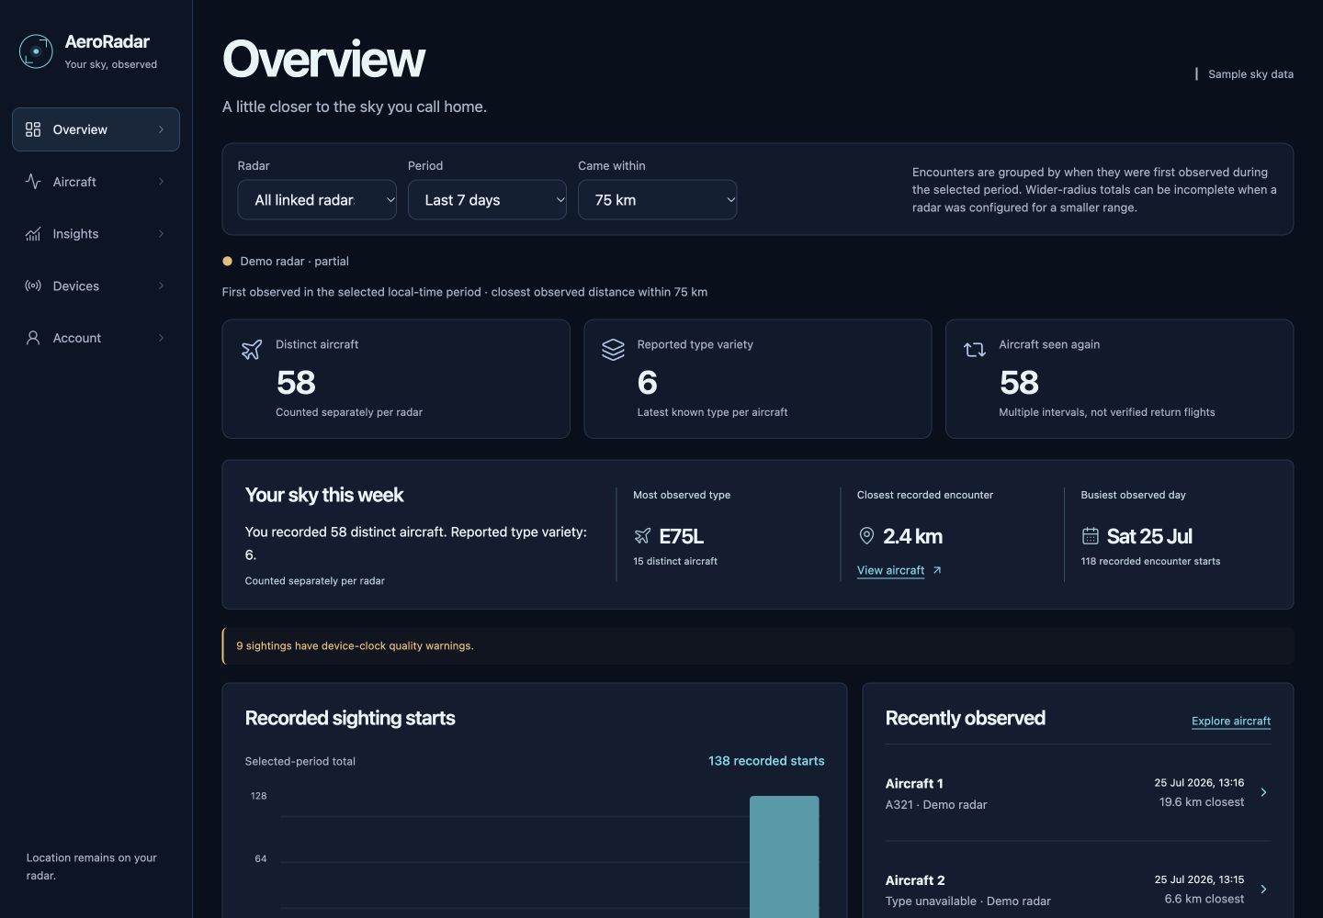Viewport: 1323px width, 918px height.
Task: Select the Aircraft 1 entry title
Action: pos(914,783)
